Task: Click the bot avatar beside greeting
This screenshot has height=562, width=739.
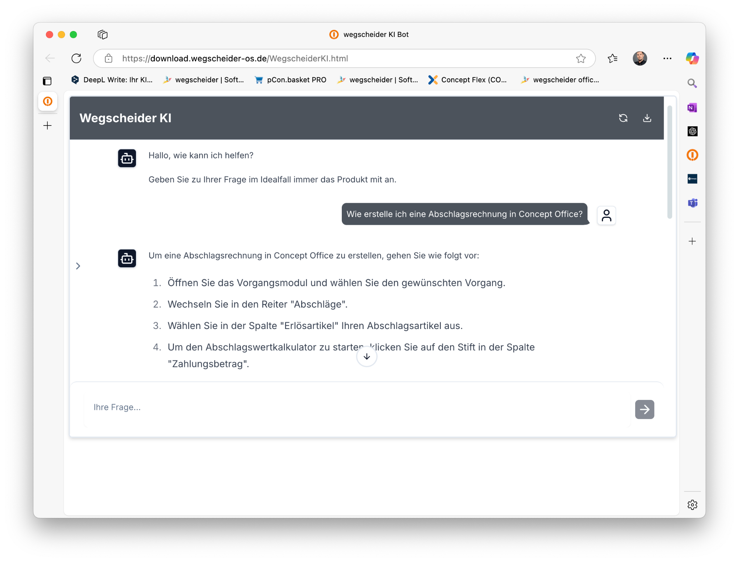Action: (x=127, y=158)
